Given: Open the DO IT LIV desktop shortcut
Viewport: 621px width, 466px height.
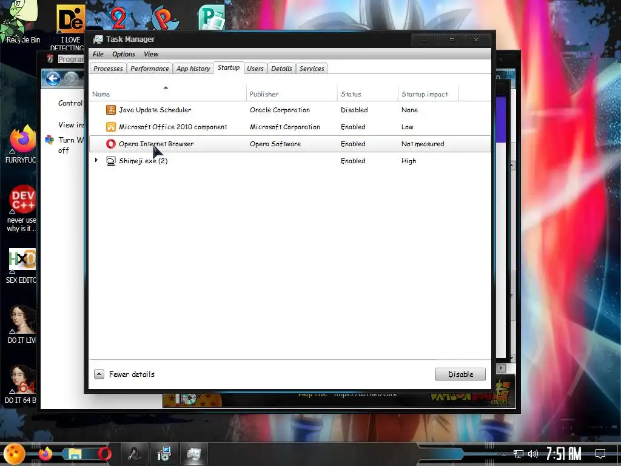Looking at the screenshot, I should 22,319.
